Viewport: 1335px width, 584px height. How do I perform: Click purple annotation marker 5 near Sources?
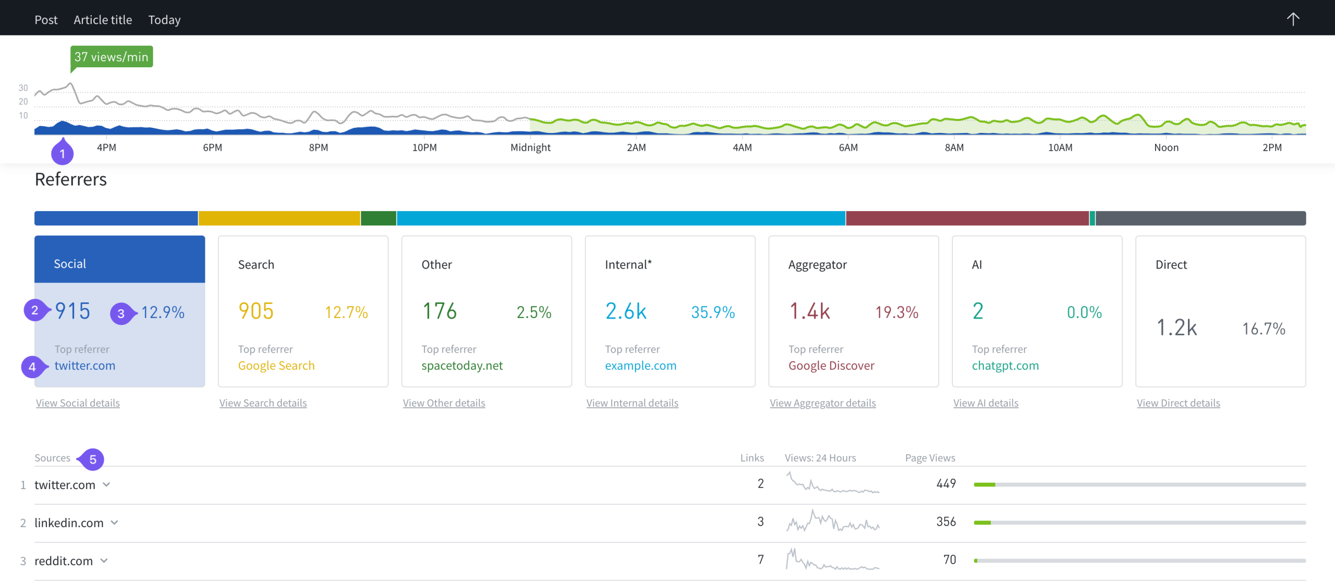93,459
